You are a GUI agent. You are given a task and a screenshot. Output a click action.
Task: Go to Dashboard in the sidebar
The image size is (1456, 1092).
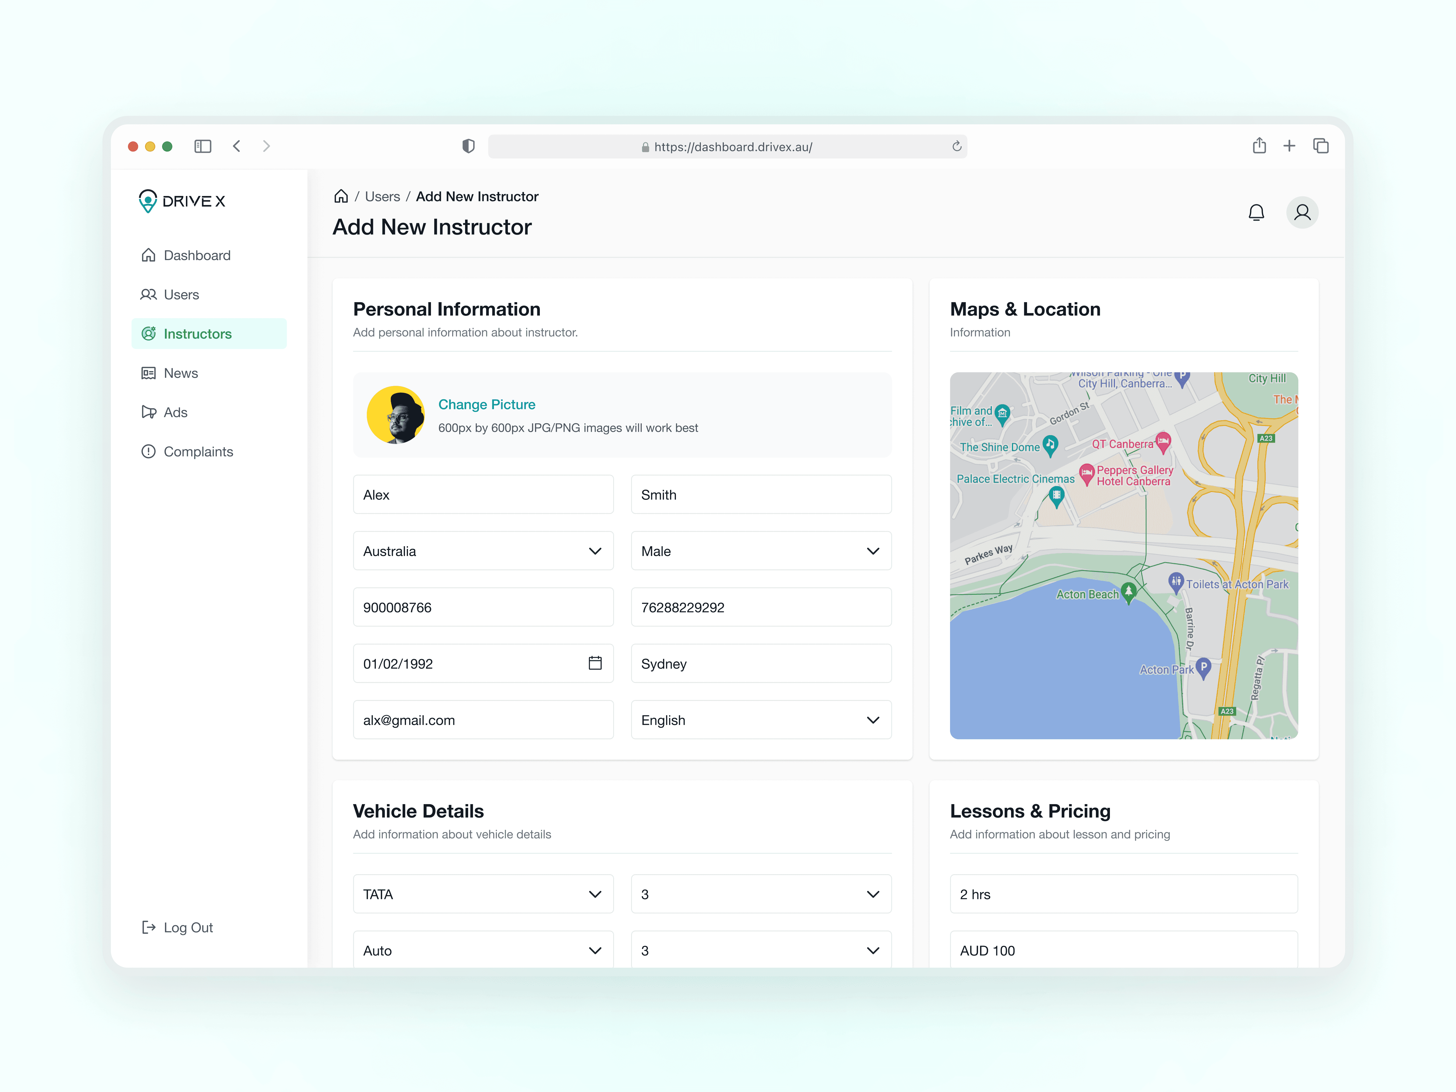(x=197, y=255)
